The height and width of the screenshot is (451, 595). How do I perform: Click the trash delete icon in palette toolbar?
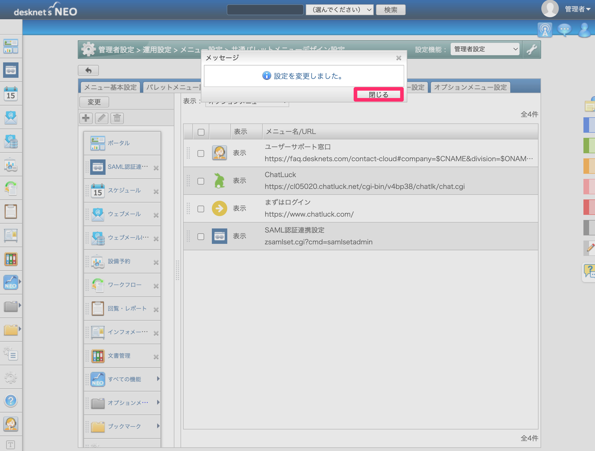[x=117, y=118]
